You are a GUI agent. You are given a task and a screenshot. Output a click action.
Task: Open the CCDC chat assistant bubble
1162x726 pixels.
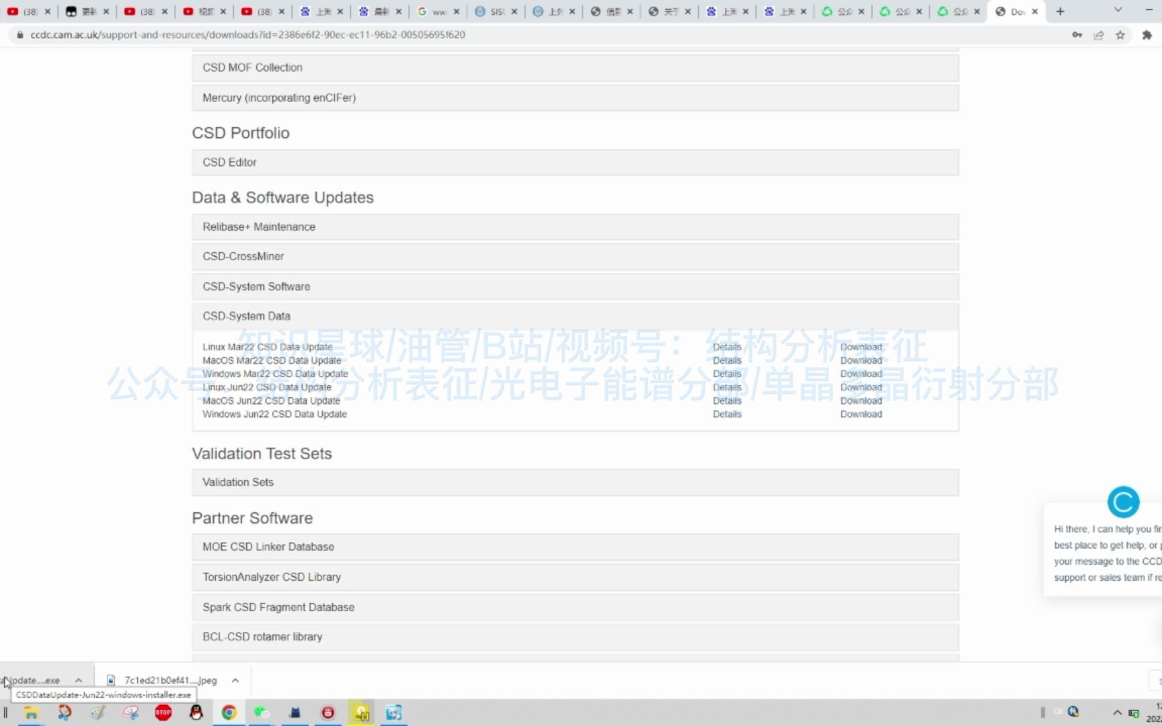pos(1123,501)
